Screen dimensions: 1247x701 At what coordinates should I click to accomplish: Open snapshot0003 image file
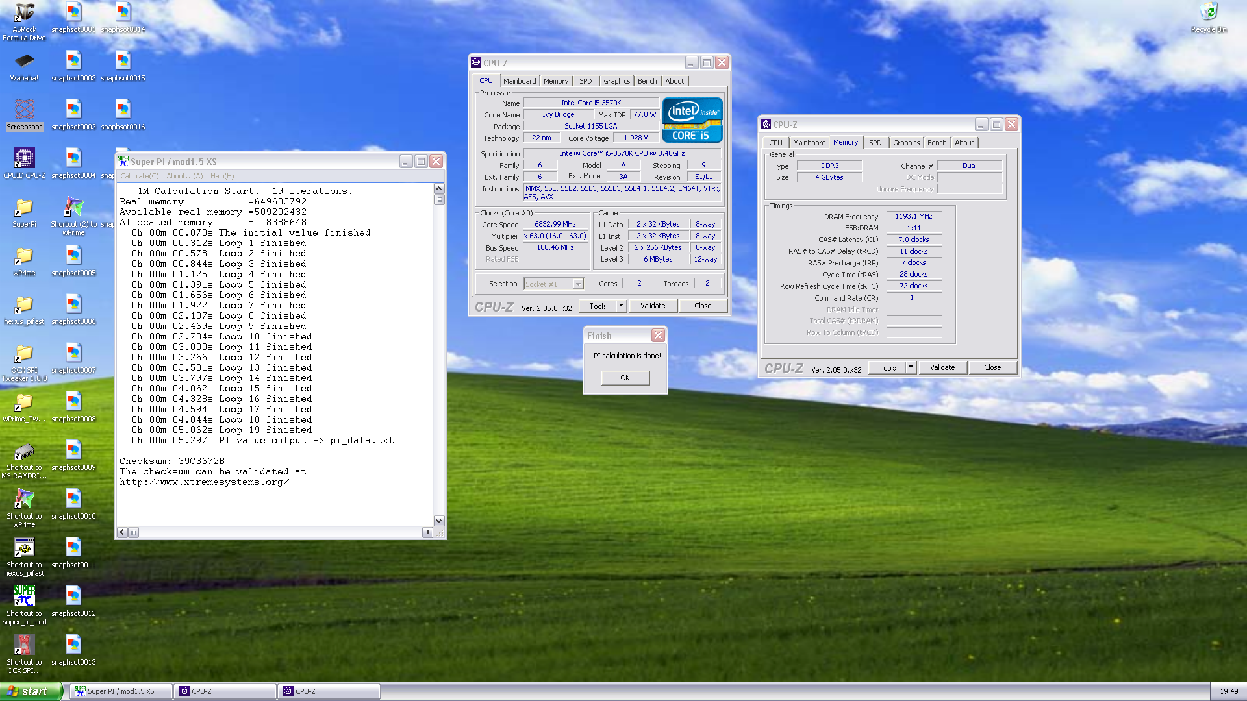(x=73, y=115)
